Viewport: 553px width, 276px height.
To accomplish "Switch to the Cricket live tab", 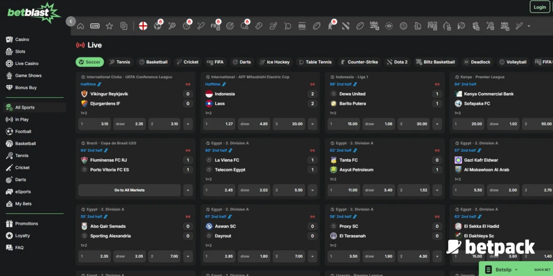I will point(188,62).
